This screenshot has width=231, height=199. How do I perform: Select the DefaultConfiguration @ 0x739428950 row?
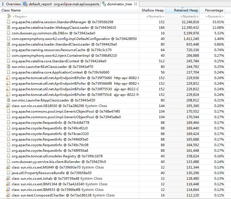tap(112, 39)
